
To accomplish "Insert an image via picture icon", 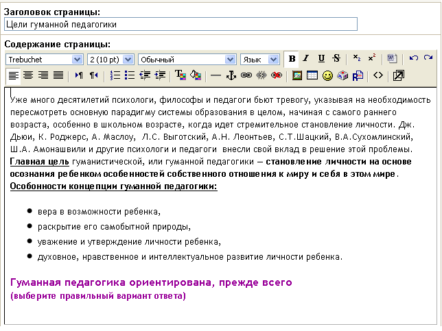I will (297, 75).
